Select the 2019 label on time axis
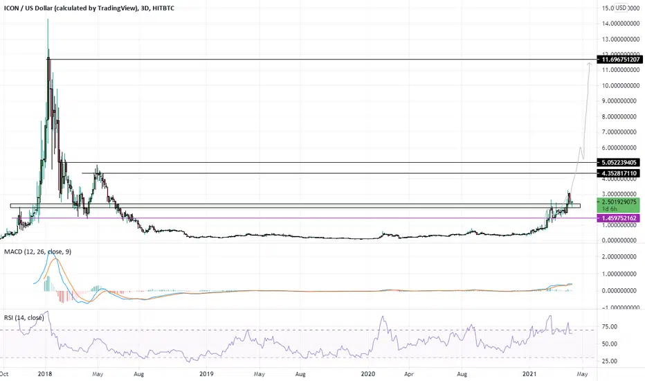This screenshot has height=381, width=645. point(206,374)
